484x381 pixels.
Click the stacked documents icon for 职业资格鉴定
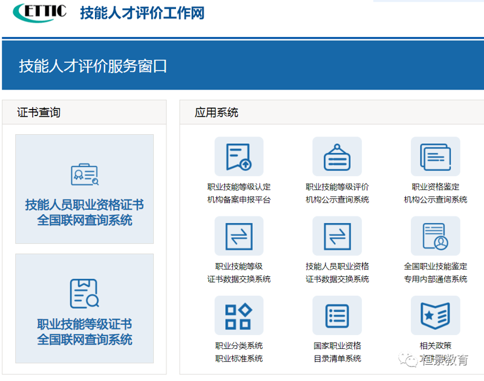[436, 157]
